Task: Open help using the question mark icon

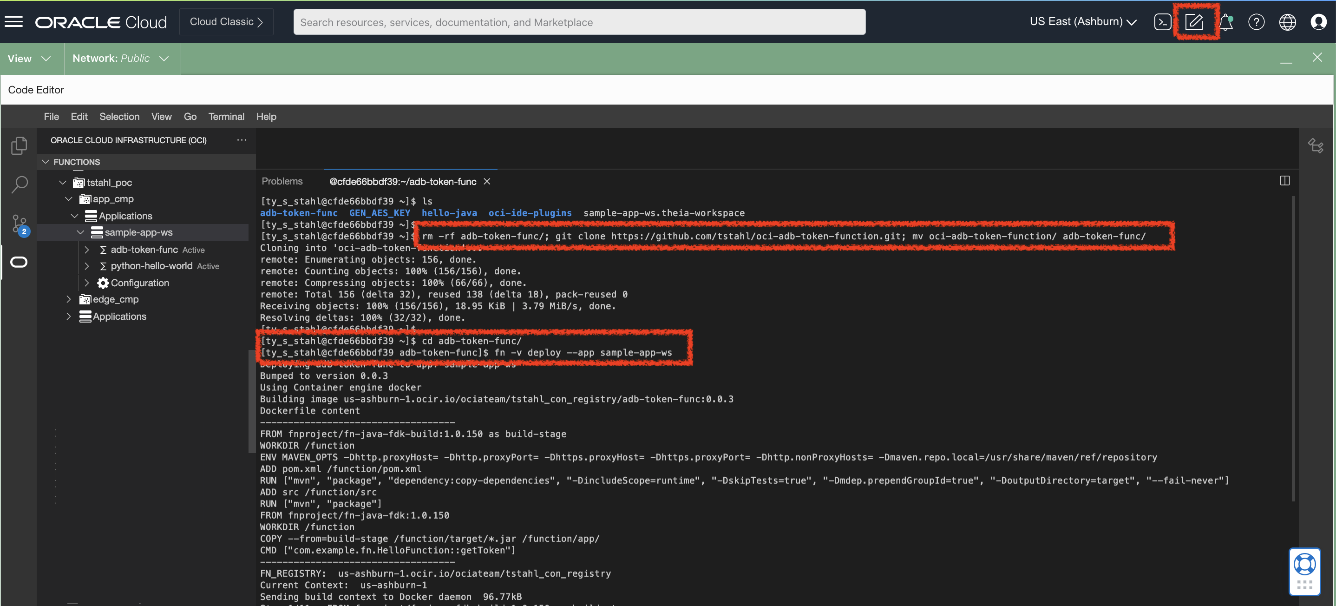Action: [1257, 21]
